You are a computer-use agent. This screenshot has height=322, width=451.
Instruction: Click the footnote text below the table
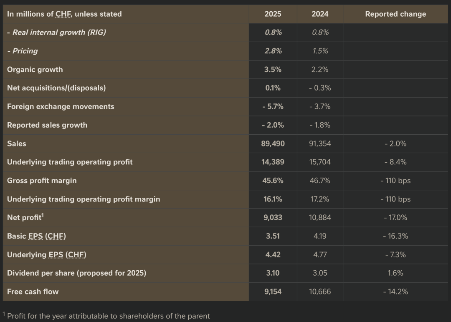(108, 316)
